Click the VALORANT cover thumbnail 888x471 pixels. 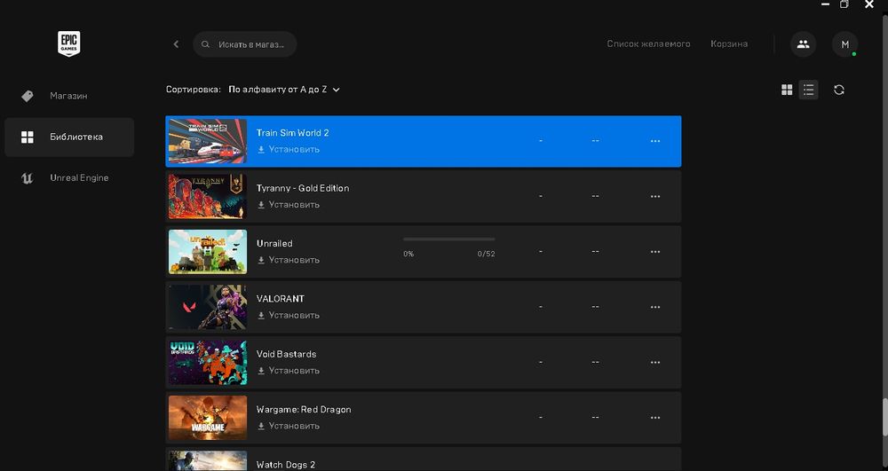click(x=208, y=307)
